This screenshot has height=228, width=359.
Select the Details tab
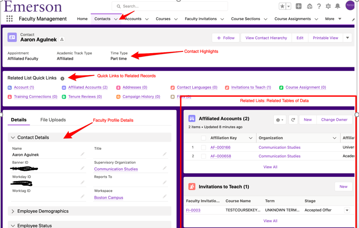click(19, 120)
